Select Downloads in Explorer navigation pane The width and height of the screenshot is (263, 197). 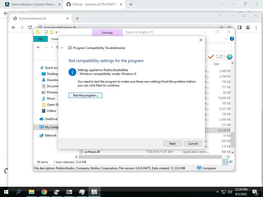50,80
